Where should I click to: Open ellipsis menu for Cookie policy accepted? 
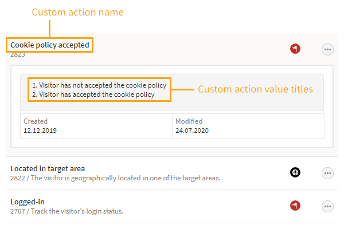pyautogui.click(x=327, y=50)
